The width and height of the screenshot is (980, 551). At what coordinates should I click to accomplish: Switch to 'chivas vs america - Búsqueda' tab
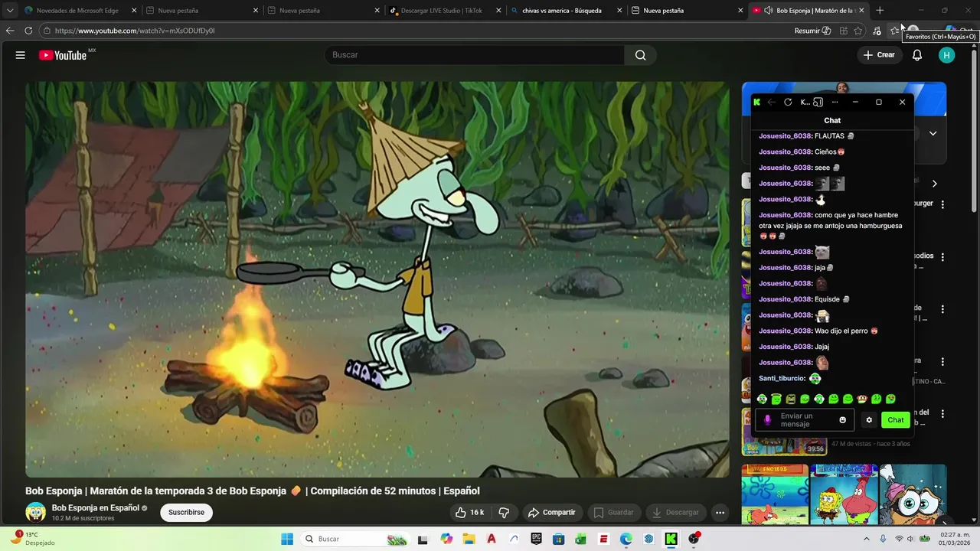pos(563,11)
